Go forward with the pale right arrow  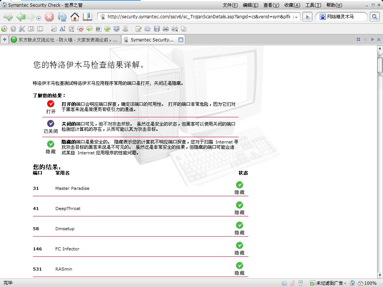31,17
